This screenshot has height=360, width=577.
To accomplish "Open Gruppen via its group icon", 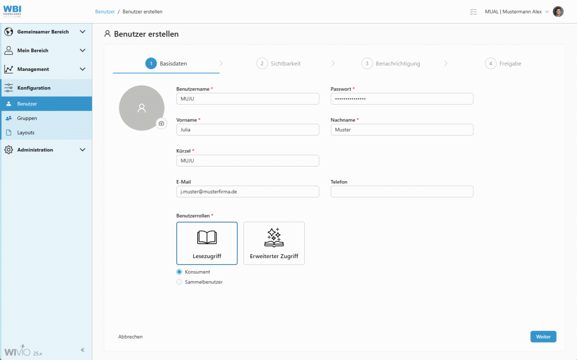I will [x=9, y=118].
